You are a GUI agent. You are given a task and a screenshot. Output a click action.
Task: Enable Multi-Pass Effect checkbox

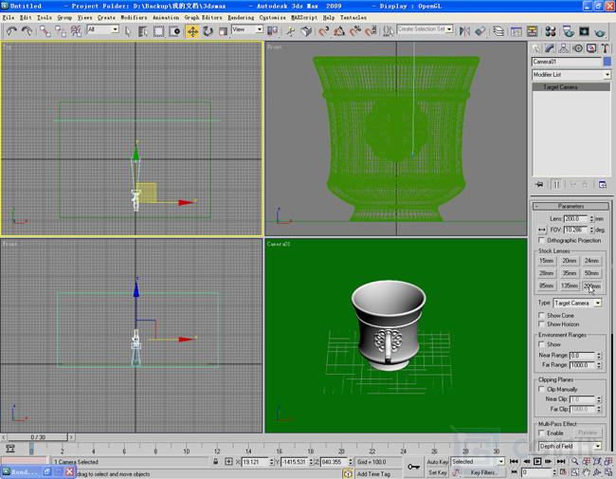(542, 433)
